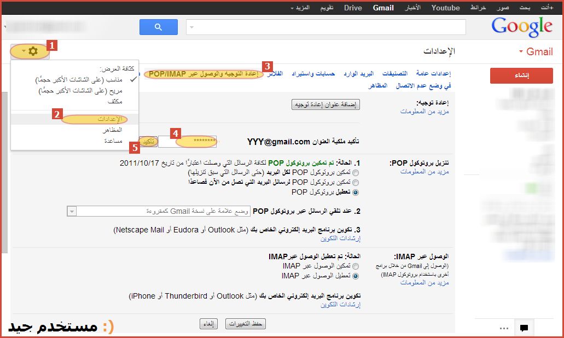Screen dimensions: 564x338
Task: Select مريح display density option
Action: coord(80,91)
